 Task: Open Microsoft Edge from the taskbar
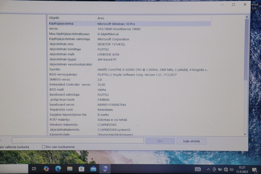coord(58,169)
